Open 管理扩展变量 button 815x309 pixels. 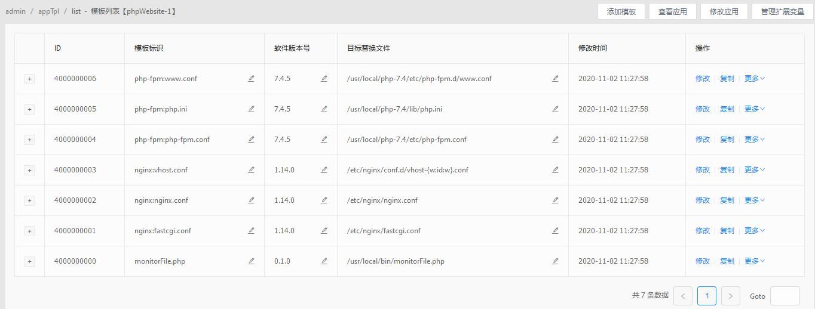pyautogui.click(x=782, y=11)
